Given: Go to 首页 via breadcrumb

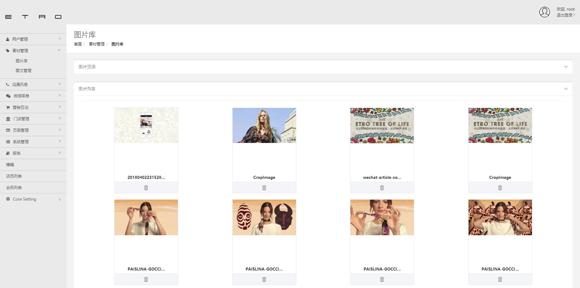Looking at the screenshot, I should 78,44.
